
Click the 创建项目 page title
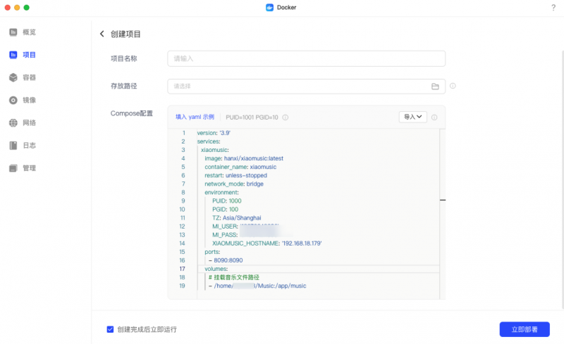(125, 34)
